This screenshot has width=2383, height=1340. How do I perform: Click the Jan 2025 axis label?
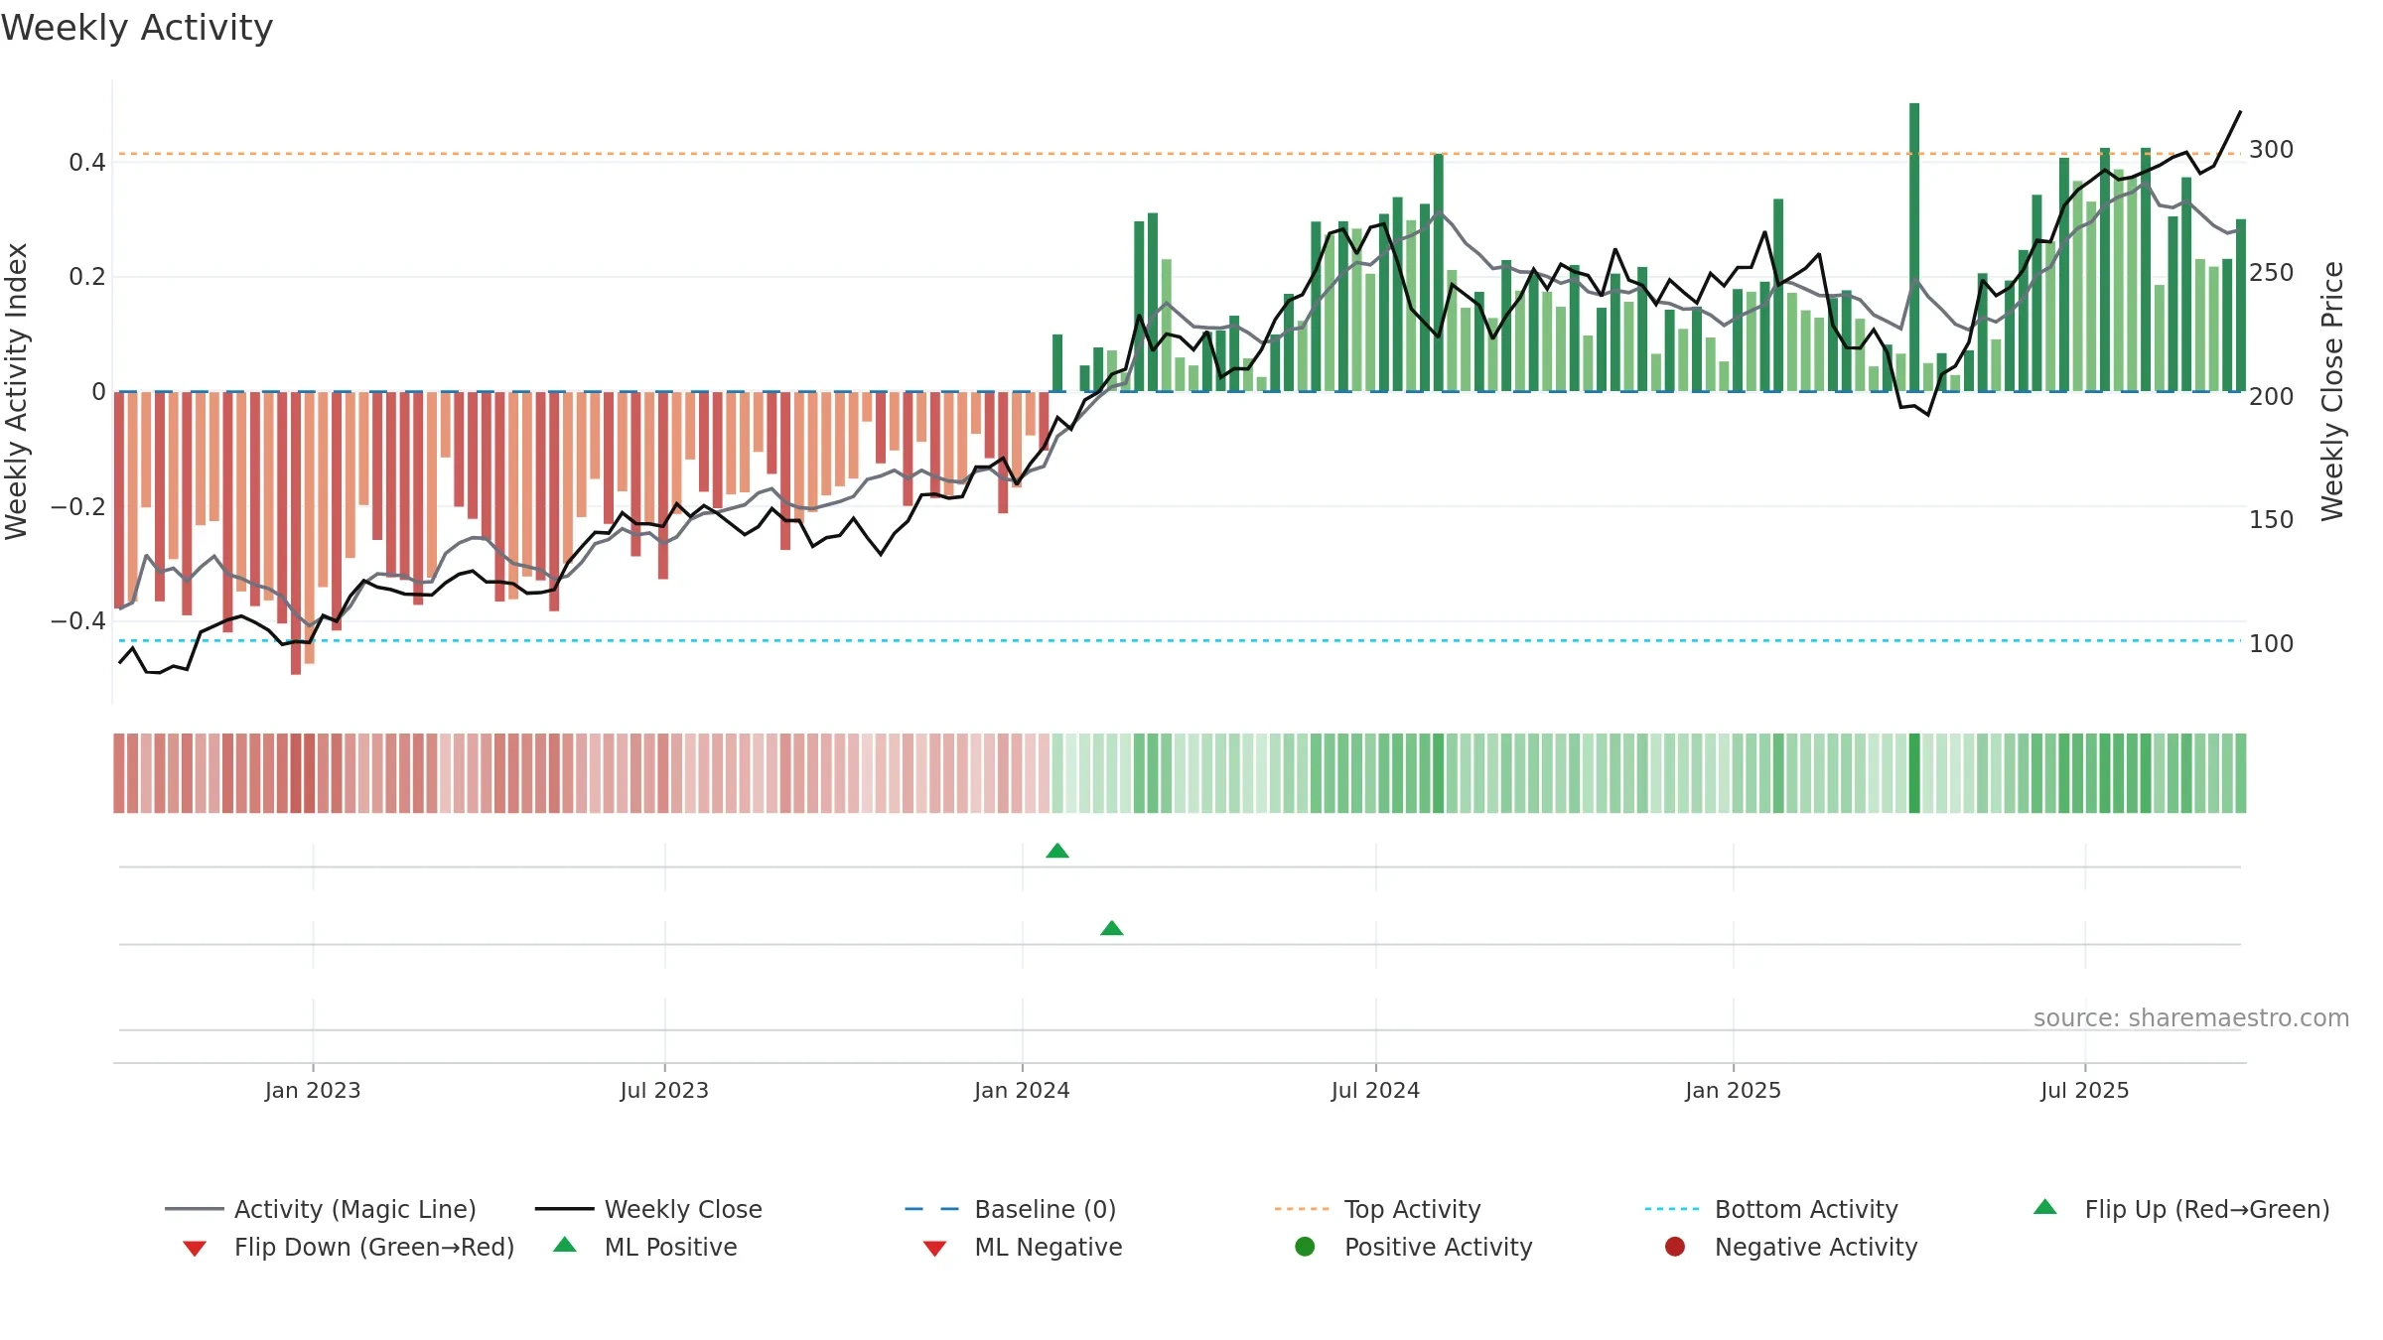[x=1733, y=1090]
